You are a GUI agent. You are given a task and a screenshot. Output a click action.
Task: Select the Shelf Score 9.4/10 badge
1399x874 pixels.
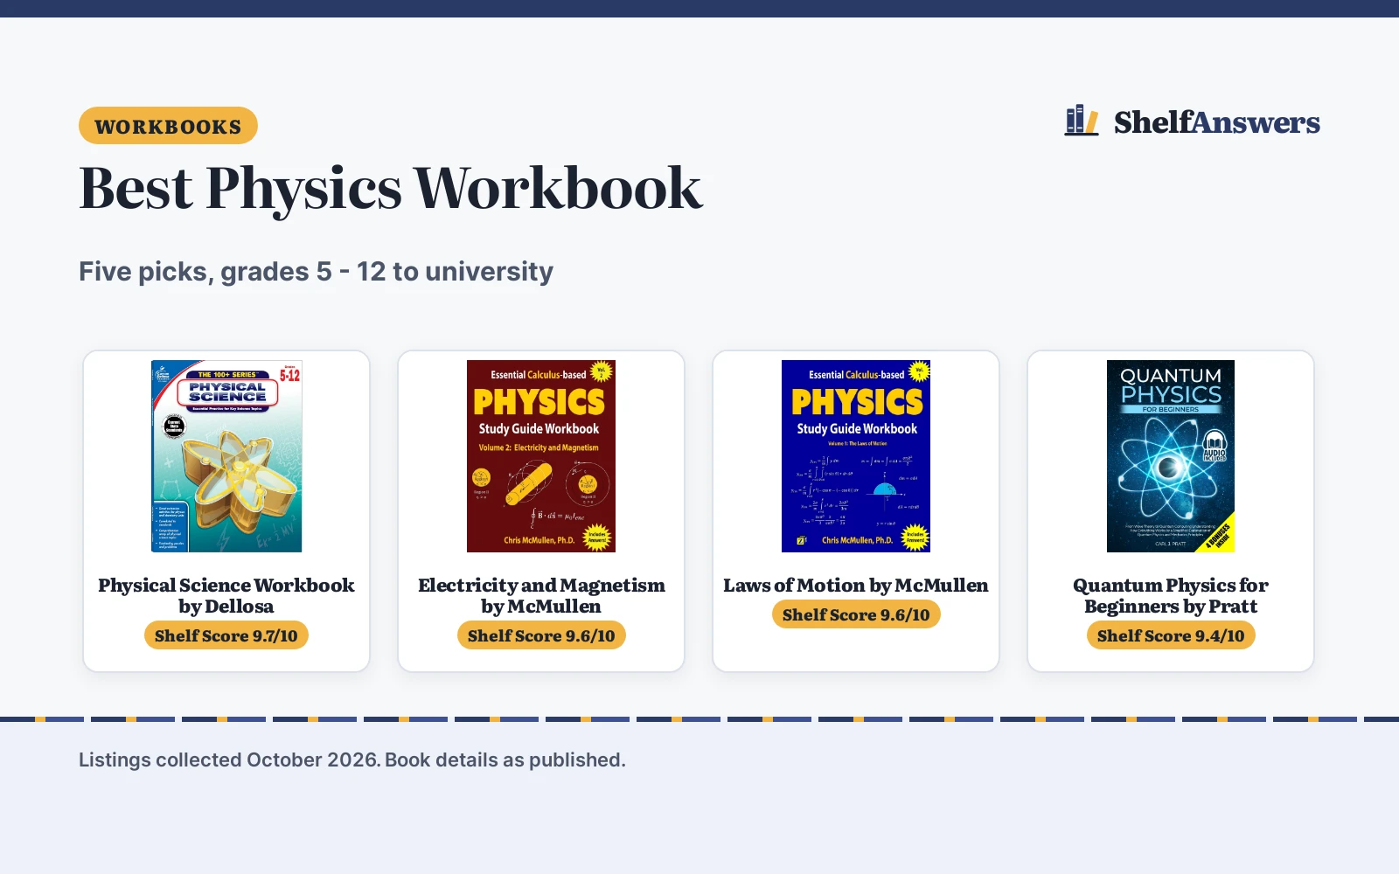[1171, 635]
